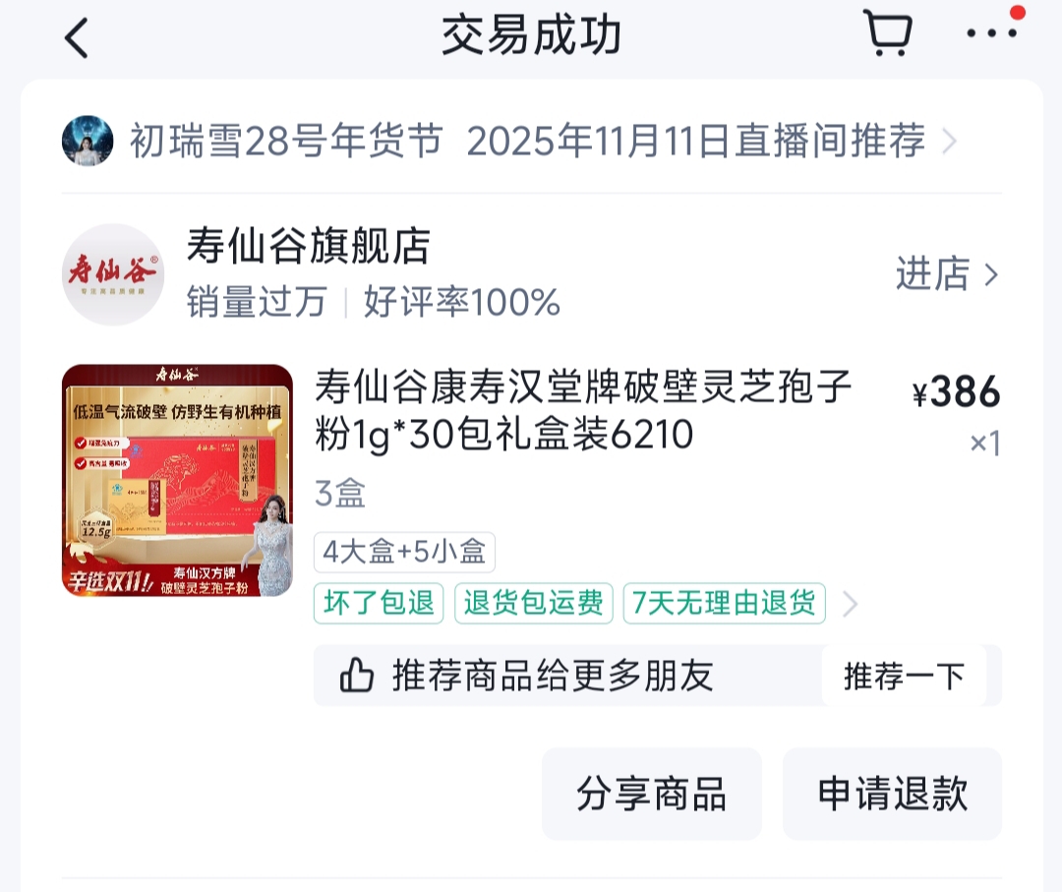Image resolution: width=1062 pixels, height=892 pixels.
Task: Tap the 退货包运费 tag
Action: point(534,603)
